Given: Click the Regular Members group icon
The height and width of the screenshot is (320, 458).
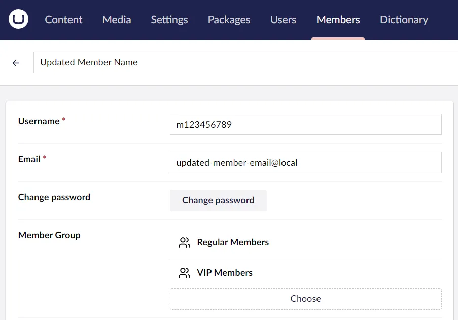Looking at the screenshot, I should (x=184, y=242).
